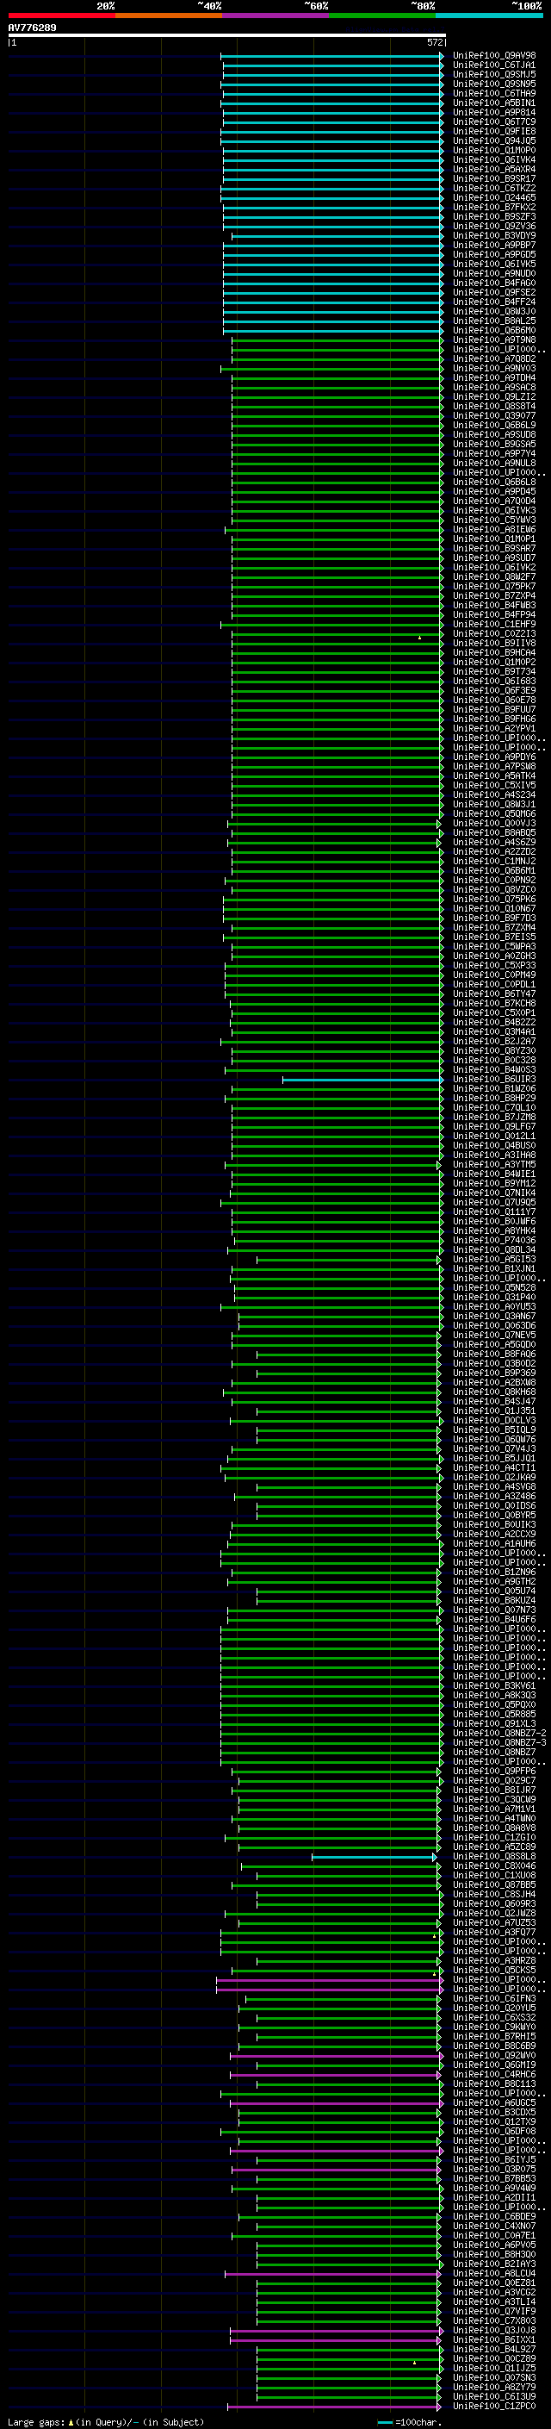Image resolution: width=551 pixels, height=2429 pixels.
Task: Click the UniRef100_A5GI53 label
Action: [x=494, y=1260]
